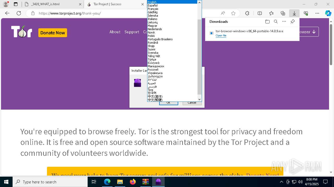Select Español in the language list

(x=172, y=5)
